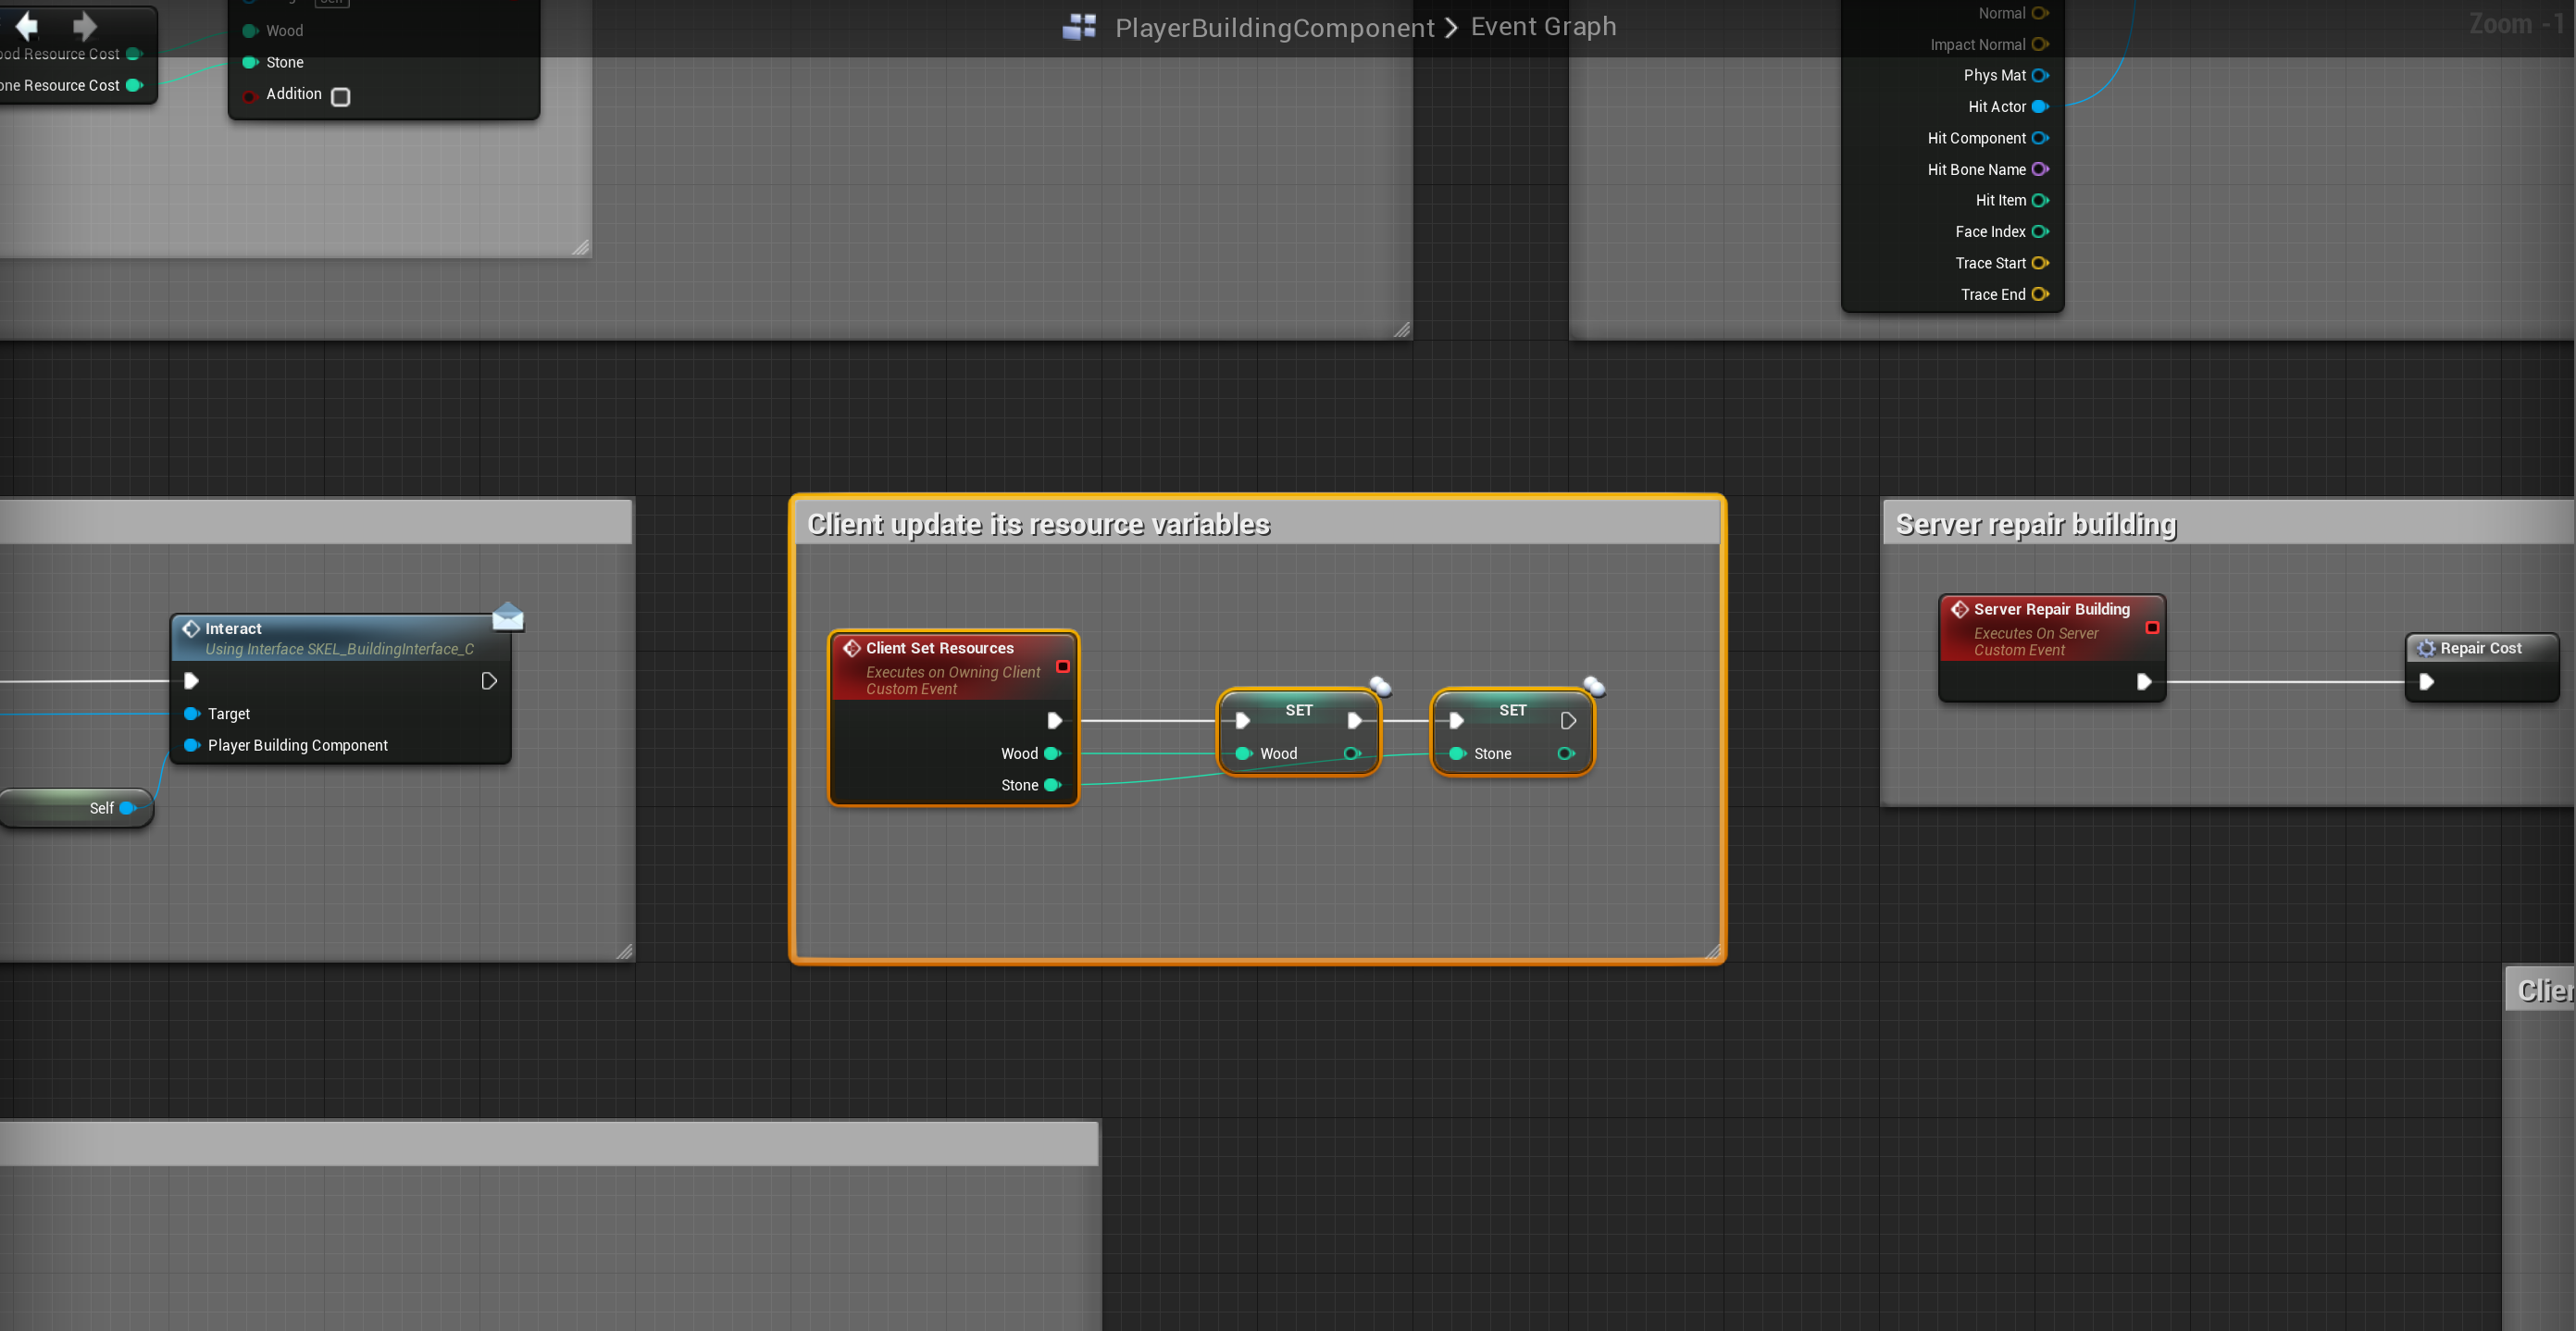Click the replication icon on Stone SET node

(1594, 686)
